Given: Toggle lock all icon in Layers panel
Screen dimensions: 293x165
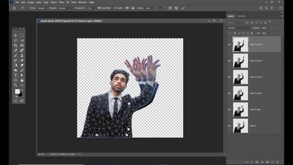Looking at the screenshot, I should pos(252,33).
